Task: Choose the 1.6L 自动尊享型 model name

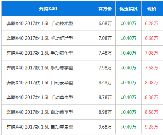Action: tap(40, 112)
